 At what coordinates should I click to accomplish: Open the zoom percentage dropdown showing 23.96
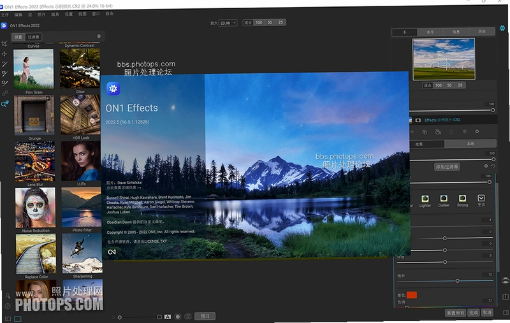[228, 23]
